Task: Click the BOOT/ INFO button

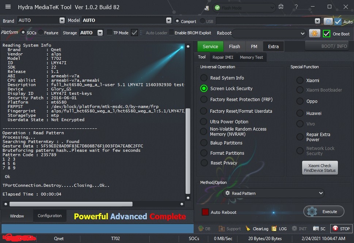Action: point(327,46)
